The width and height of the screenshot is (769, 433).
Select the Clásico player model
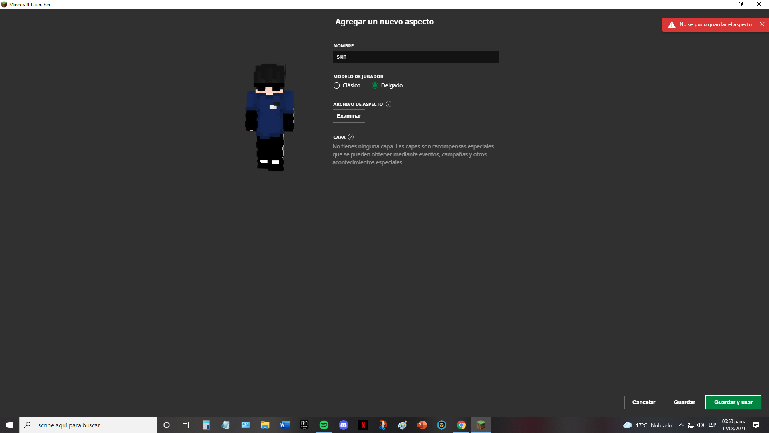coord(336,85)
